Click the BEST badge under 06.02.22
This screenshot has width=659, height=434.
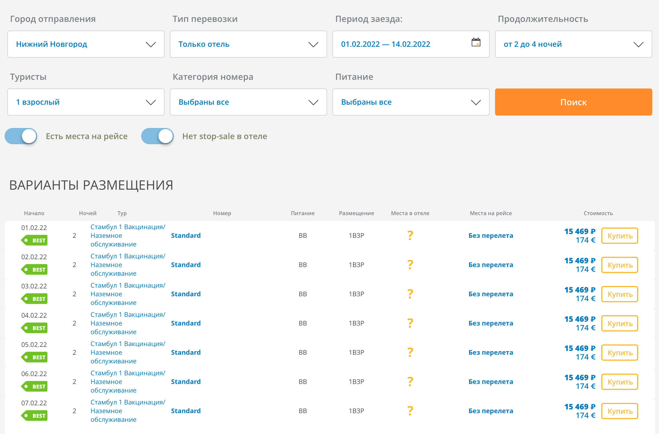point(34,386)
